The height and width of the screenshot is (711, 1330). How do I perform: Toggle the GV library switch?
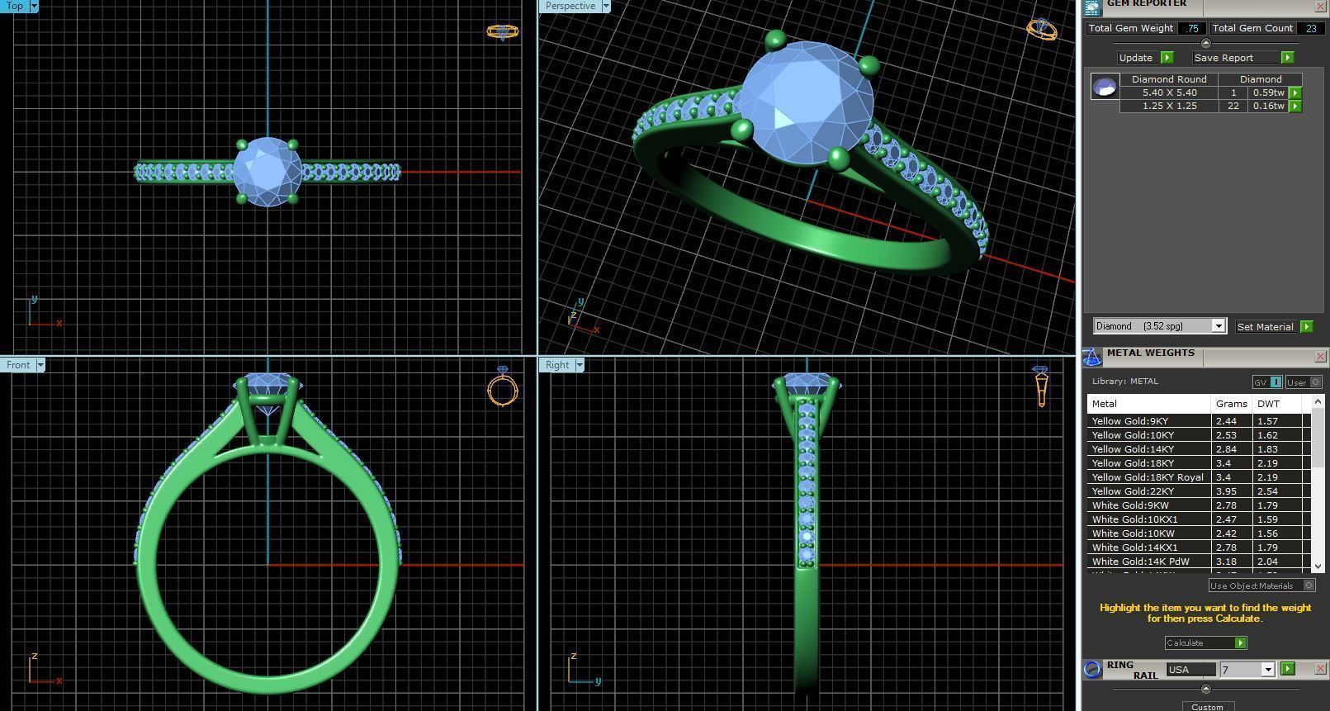tap(1267, 382)
